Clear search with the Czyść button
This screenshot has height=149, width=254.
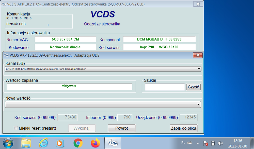point(194,87)
